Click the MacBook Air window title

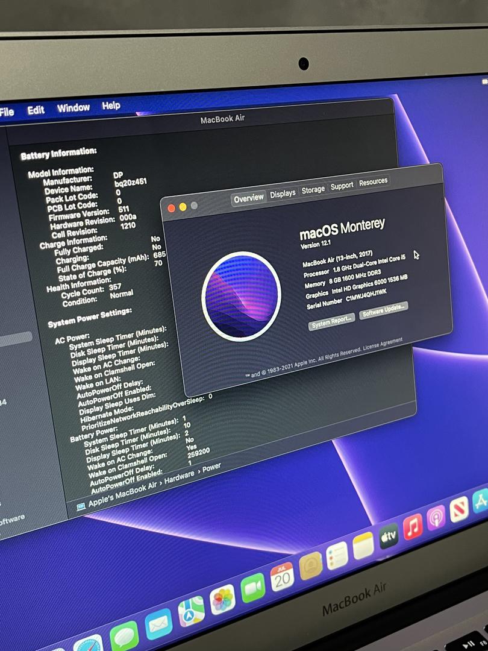point(222,119)
